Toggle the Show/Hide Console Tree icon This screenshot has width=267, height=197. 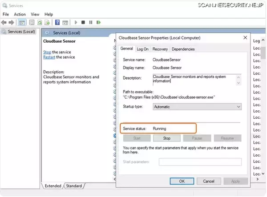pos(22,22)
